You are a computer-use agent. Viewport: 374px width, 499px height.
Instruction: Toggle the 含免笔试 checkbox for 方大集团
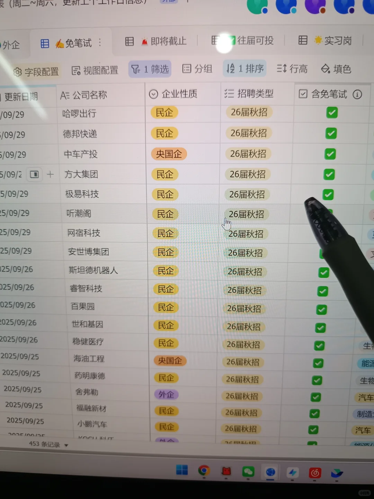click(329, 174)
